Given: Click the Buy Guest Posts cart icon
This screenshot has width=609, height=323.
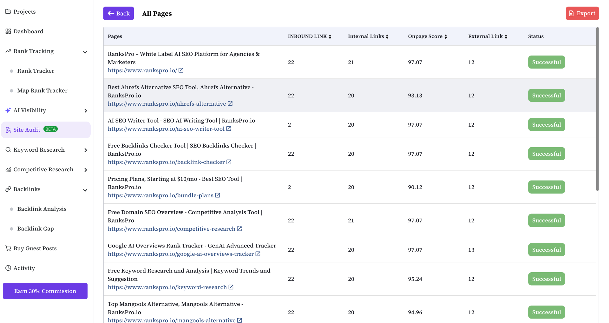Looking at the screenshot, I should coord(8,248).
